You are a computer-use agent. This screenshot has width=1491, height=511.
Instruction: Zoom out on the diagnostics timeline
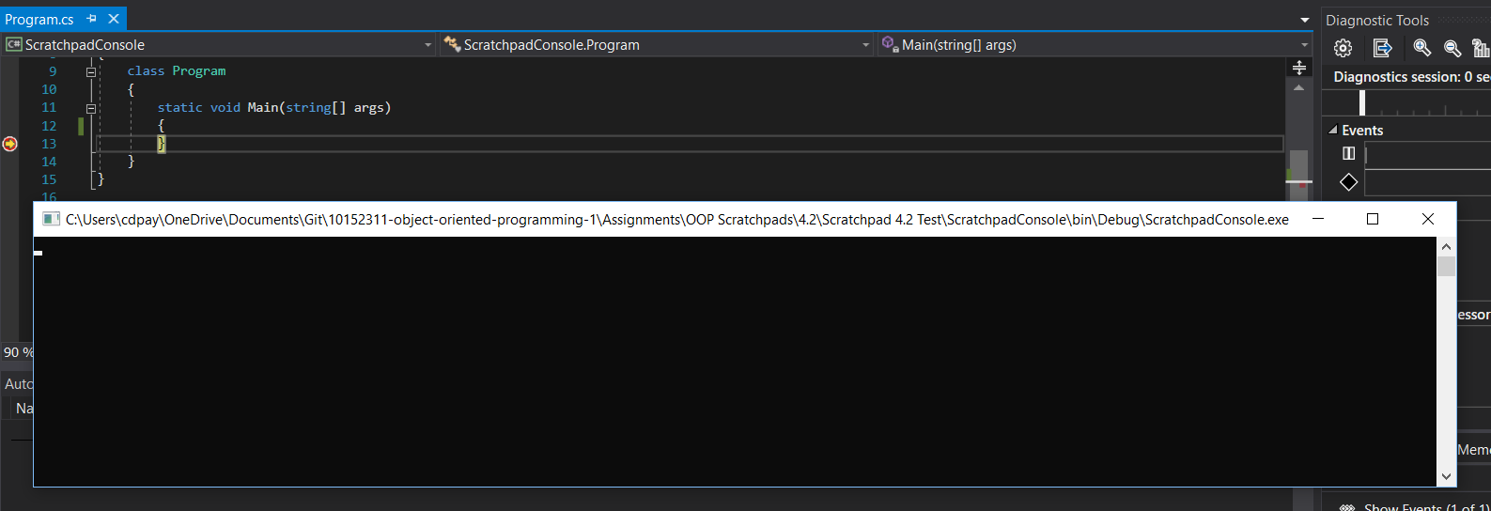1452,48
